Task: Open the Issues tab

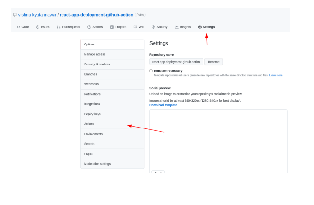Action: [43, 27]
